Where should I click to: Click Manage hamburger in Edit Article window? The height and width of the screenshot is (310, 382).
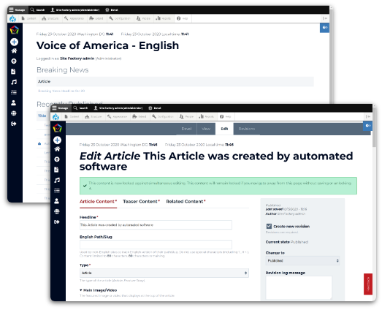tap(60, 108)
